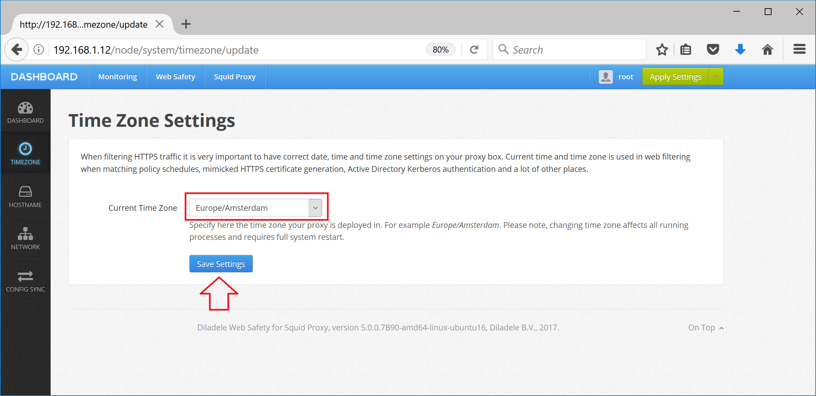Screen dimensions: 816x396
Task: Select Europe/Amsterdam from timezone dropdown
Action: point(254,207)
